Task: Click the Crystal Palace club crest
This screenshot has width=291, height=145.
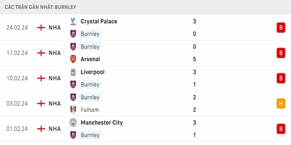Action: 73,21
